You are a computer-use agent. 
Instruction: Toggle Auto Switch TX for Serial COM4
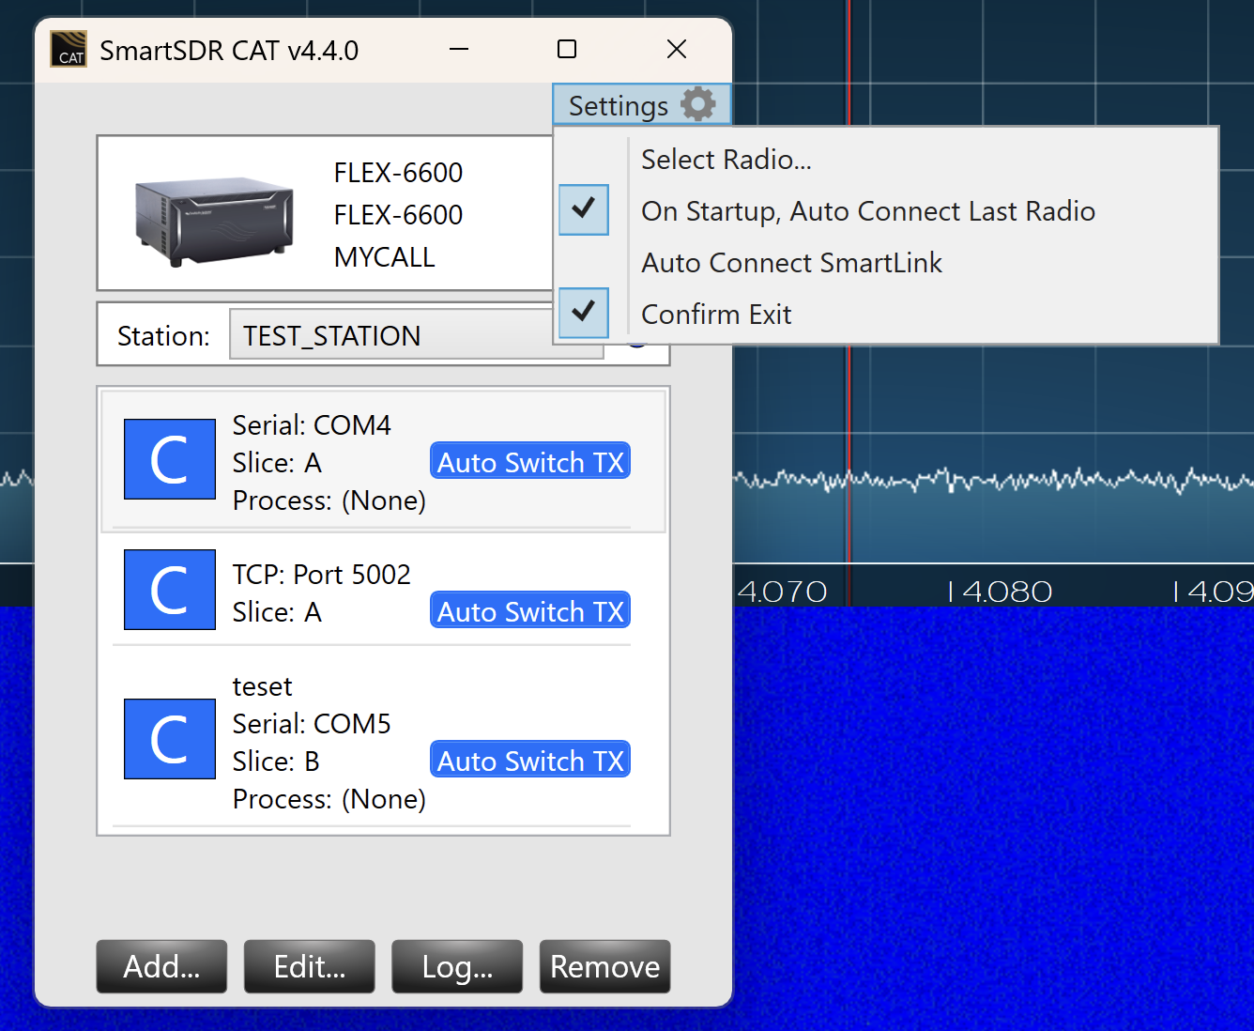[530, 462]
